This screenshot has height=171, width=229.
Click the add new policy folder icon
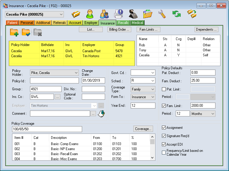tap(14, 32)
